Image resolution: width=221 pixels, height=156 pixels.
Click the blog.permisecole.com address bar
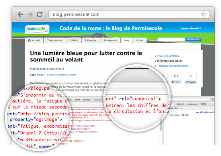point(129,14)
